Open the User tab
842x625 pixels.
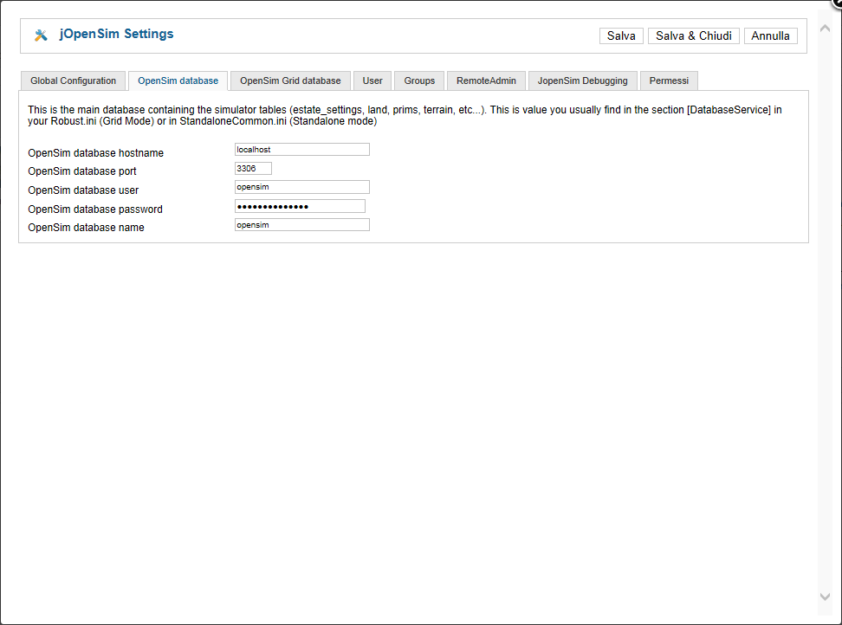click(x=372, y=81)
